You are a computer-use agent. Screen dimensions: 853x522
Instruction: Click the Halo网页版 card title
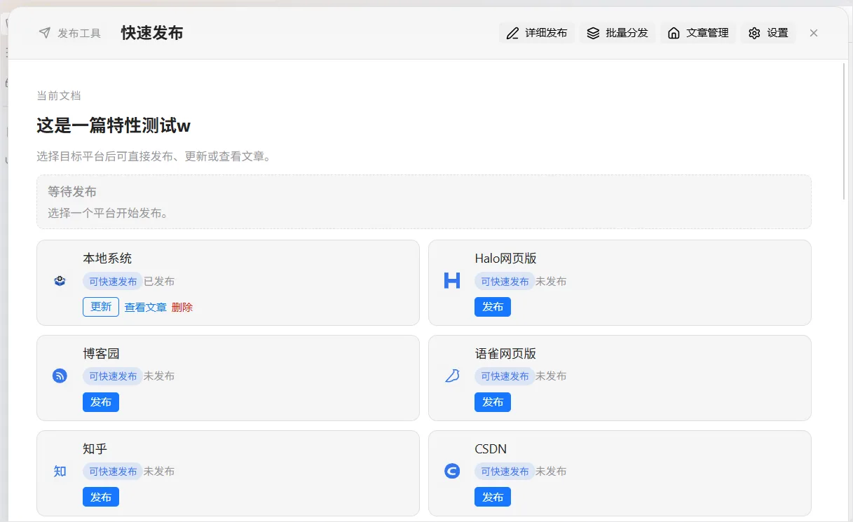tap(505, 259)
